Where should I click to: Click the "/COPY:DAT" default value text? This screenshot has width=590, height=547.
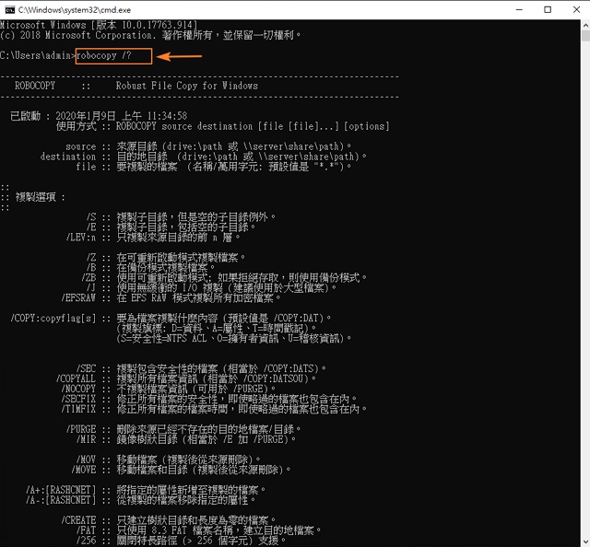point(296,319)
